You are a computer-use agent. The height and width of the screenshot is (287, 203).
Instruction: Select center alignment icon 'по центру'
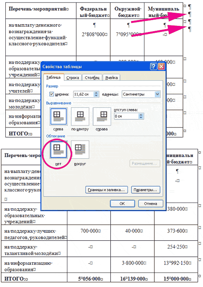click(80, 116)
